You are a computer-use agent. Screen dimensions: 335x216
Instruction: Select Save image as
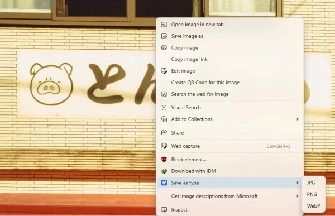coord(229,36)
